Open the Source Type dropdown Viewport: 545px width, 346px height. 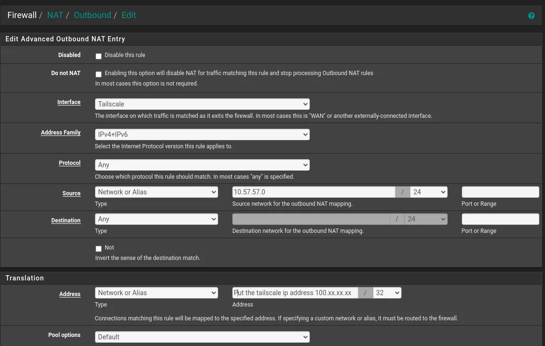coord(156,192)
